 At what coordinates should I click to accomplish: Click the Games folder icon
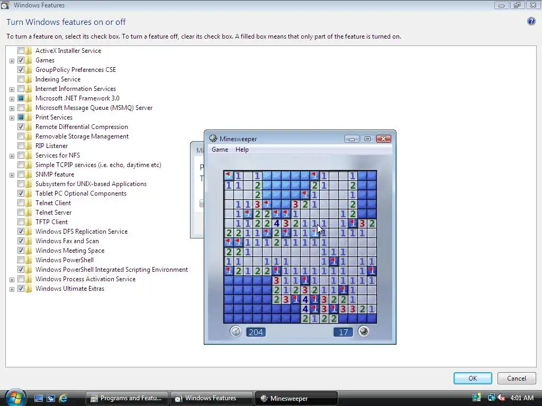(29, 60)
